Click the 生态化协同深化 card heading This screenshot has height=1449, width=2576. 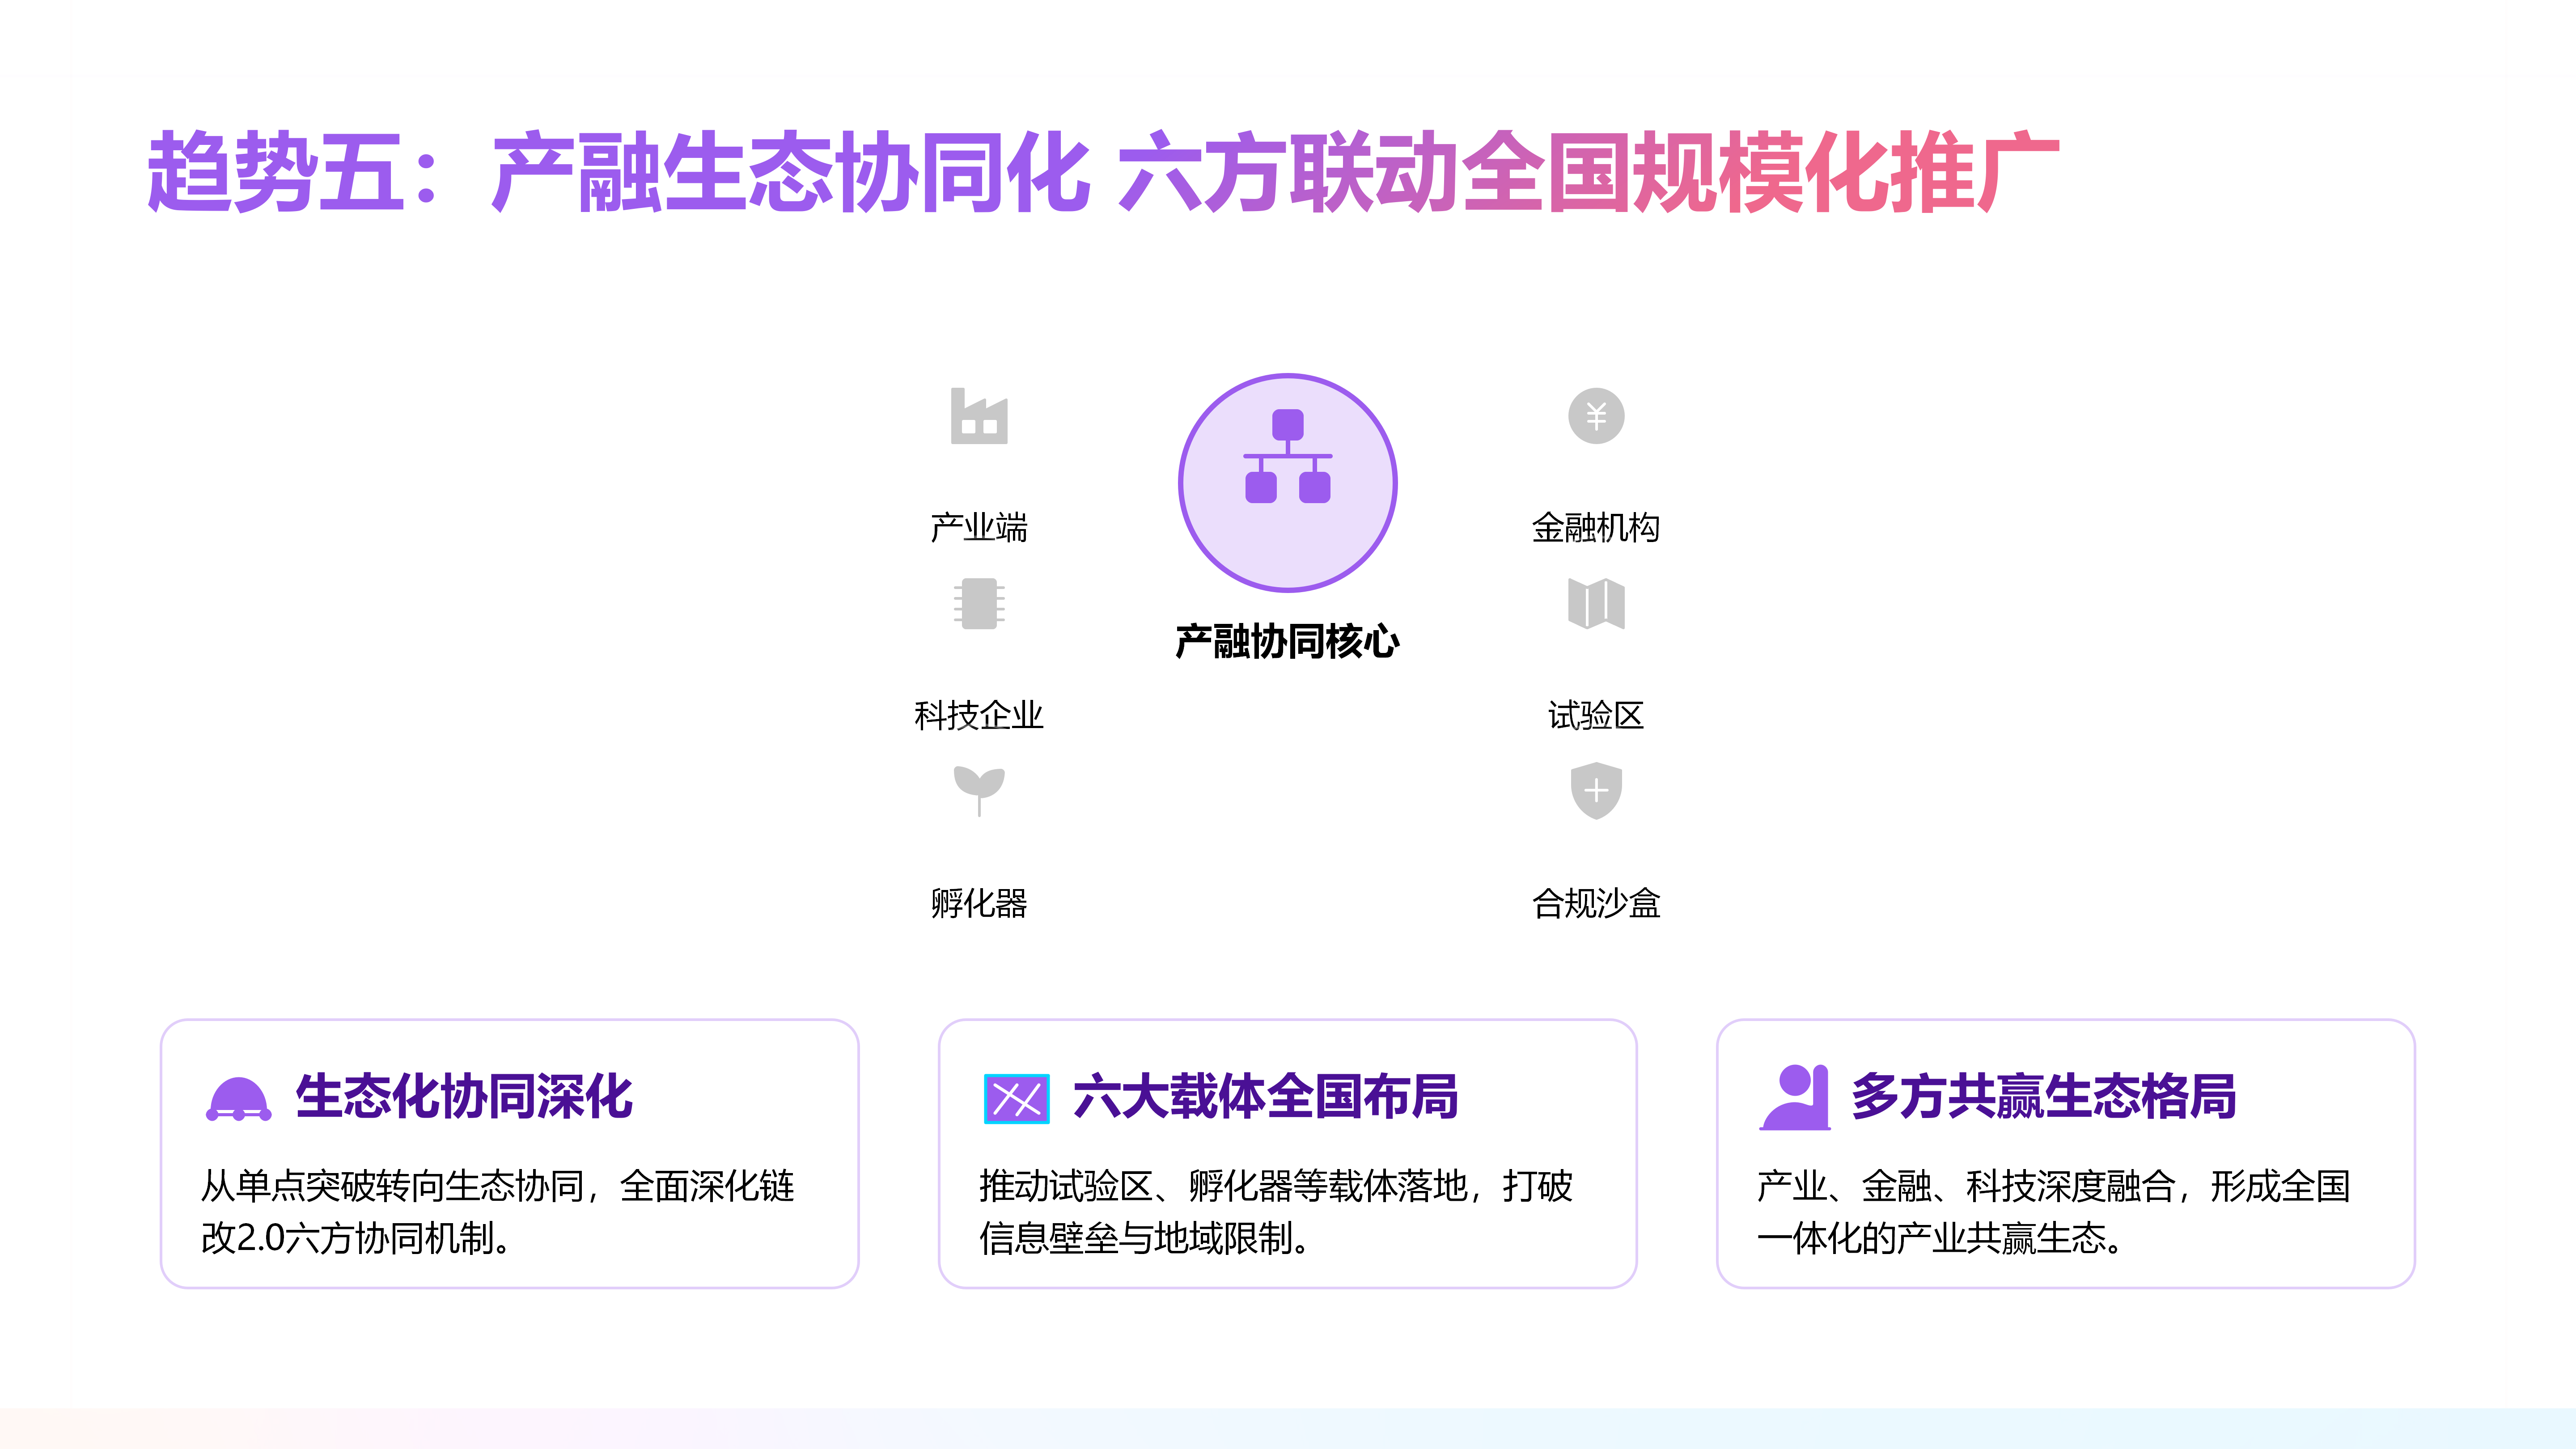(x=464, y=1096)
